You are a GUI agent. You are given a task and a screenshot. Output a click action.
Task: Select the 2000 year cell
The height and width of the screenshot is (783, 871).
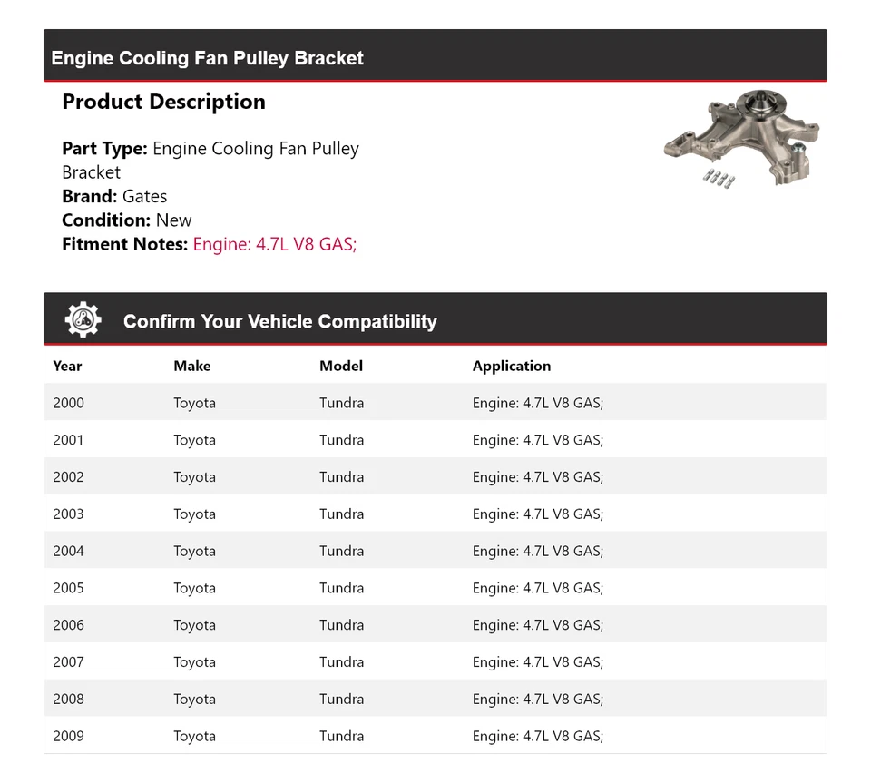coord(68,403)
